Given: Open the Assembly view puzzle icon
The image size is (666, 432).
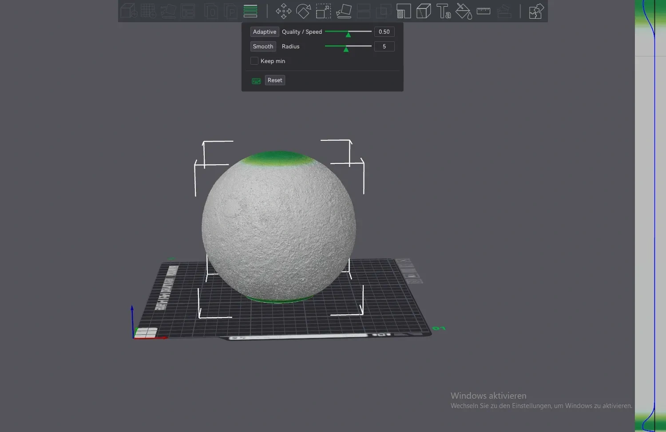Looking at the screenshot, I should 536,11.
